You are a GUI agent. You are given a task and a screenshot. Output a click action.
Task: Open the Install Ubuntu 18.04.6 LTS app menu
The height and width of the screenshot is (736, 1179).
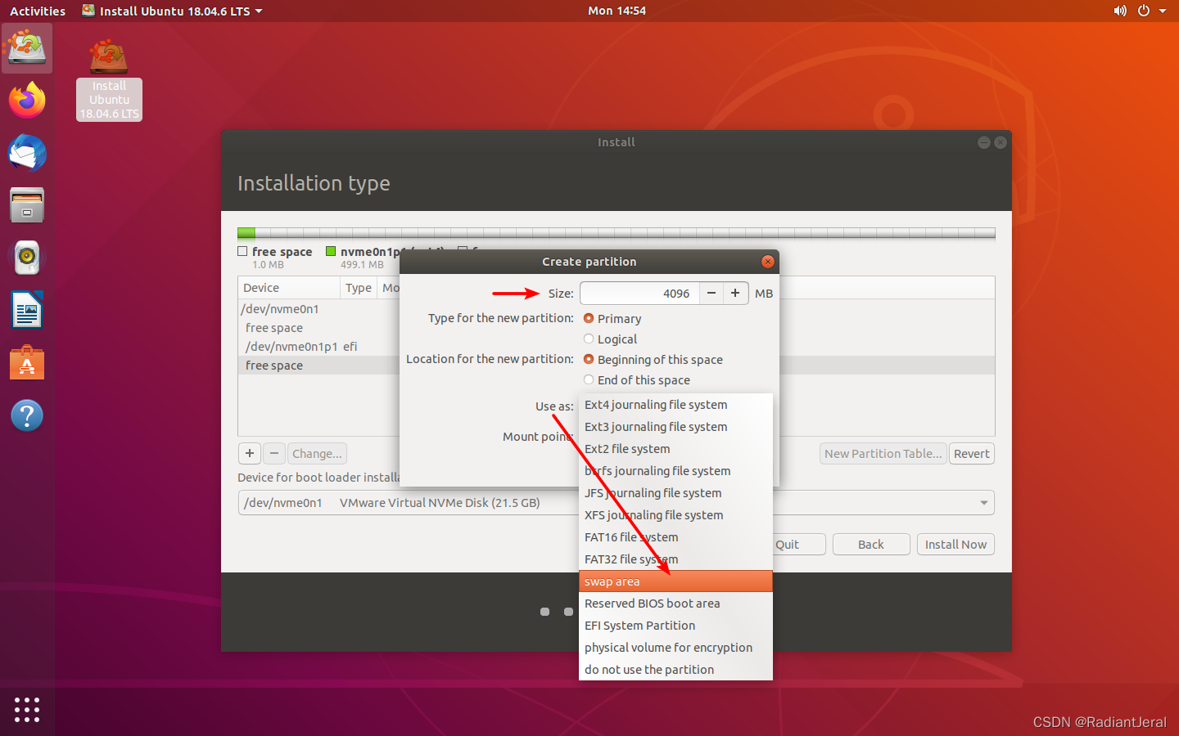(x=173, y=11)
